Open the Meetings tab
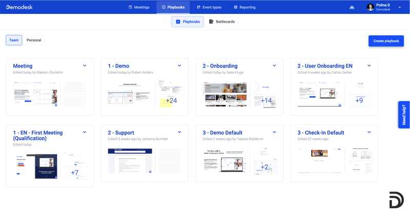Viewport: 410px width, 214px height. point(139,7)
